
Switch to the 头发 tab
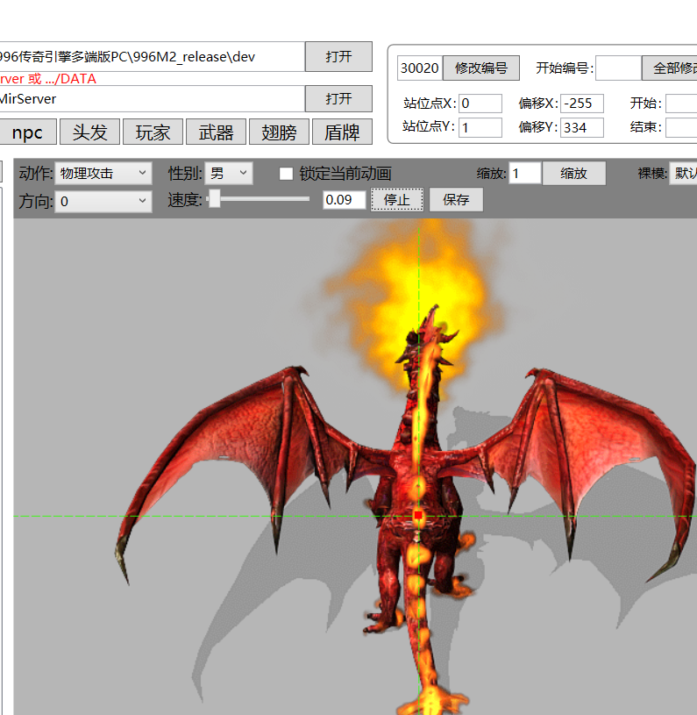tap(89, 132)
